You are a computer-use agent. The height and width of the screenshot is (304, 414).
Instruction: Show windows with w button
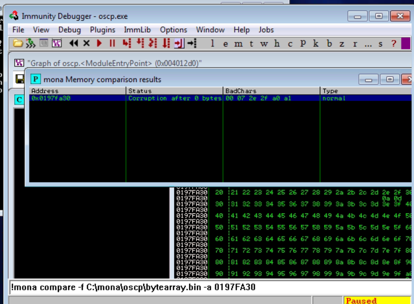coord(264,43)
